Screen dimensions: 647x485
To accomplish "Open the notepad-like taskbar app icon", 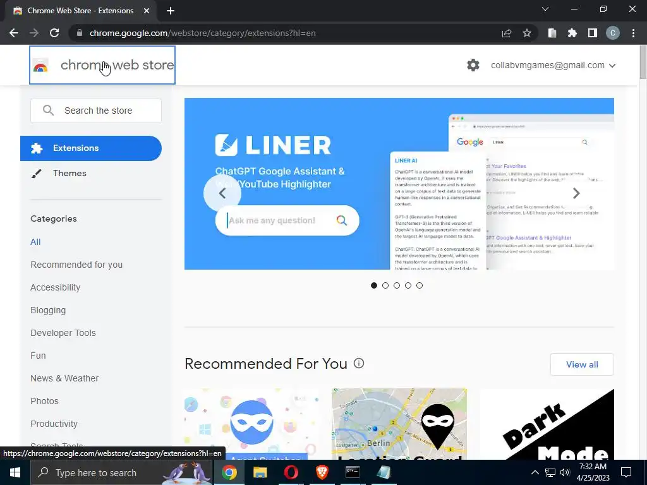I will [384, 472].
